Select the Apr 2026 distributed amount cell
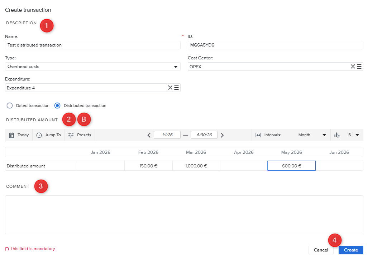This screenshot has height=259, width=368. coord(244,166)
